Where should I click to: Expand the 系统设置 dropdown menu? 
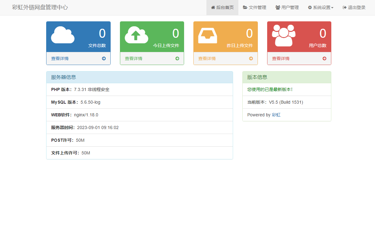coord(320,7)
